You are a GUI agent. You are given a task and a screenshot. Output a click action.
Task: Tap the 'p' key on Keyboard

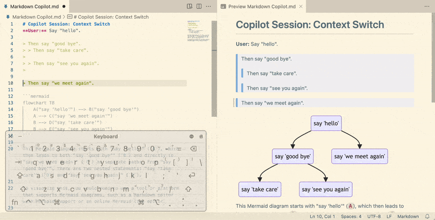(x=156, y=162)
